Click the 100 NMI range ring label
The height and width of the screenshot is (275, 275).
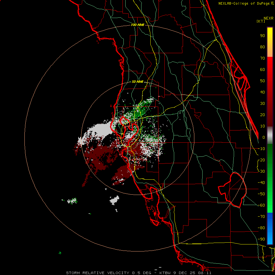[x=137, y=25]
